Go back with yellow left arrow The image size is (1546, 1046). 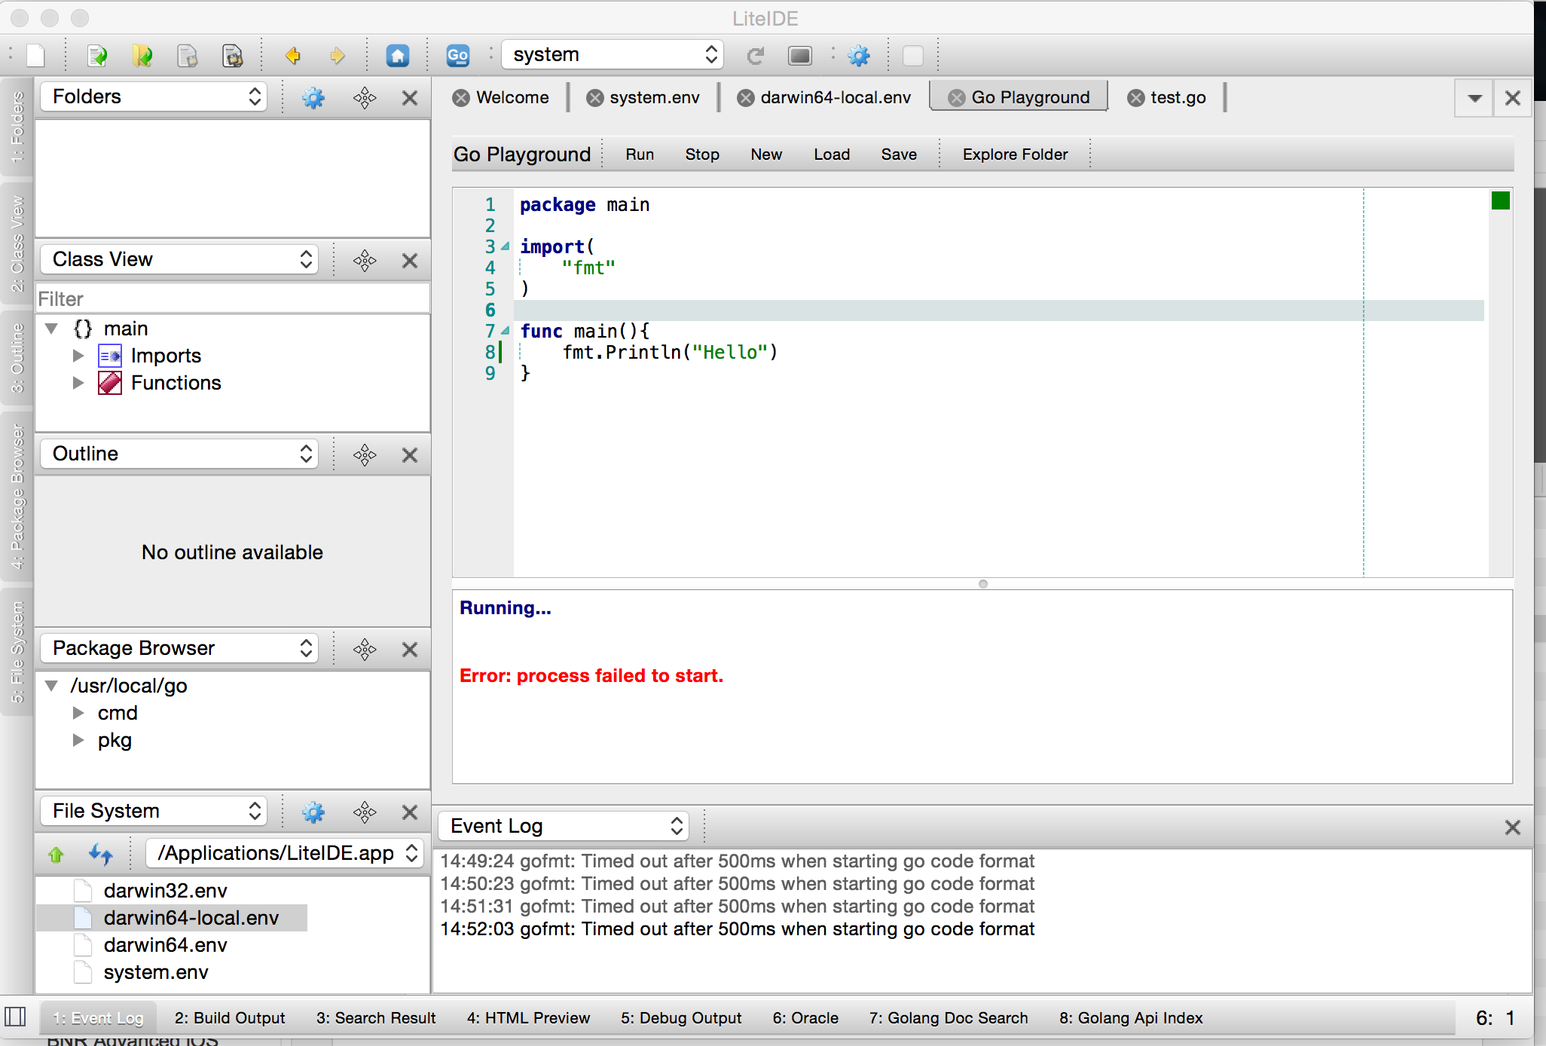click(293, 55)
